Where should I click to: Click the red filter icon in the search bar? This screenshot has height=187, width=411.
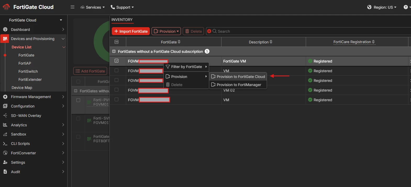click(x=209, y=31)
